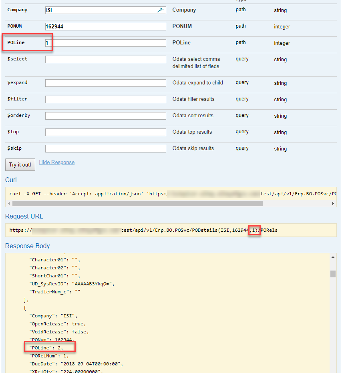
Task: Click the Response Body vertical scrollbar thumb
Action: click(x=333, y=274)
